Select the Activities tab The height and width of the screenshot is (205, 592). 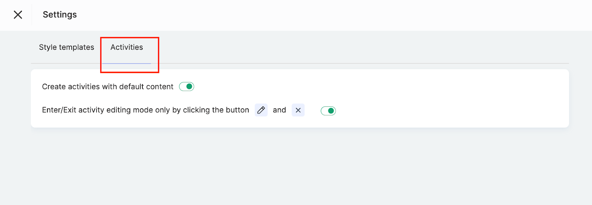[127, 47]
